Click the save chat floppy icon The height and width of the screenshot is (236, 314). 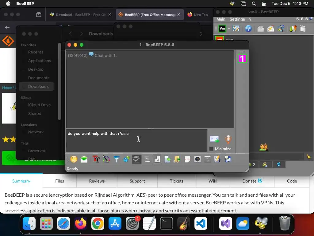[x=217, y=159]
